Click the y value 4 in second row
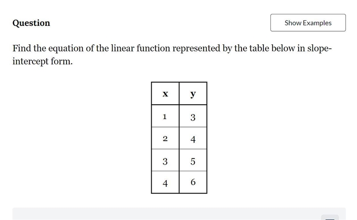 click(193, 138)
